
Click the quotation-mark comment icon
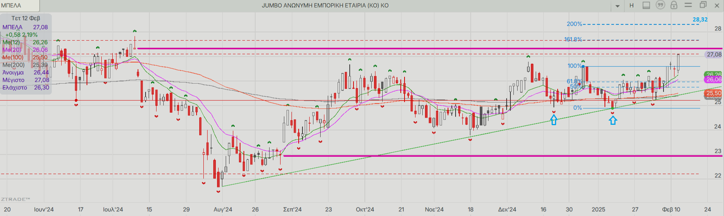[x=660, y=5]
